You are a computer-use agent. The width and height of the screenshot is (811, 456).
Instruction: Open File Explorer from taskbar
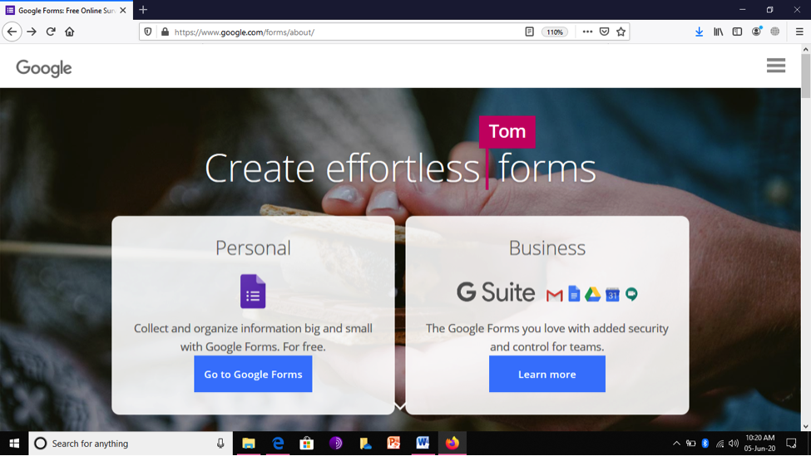(x=249, y=443)
